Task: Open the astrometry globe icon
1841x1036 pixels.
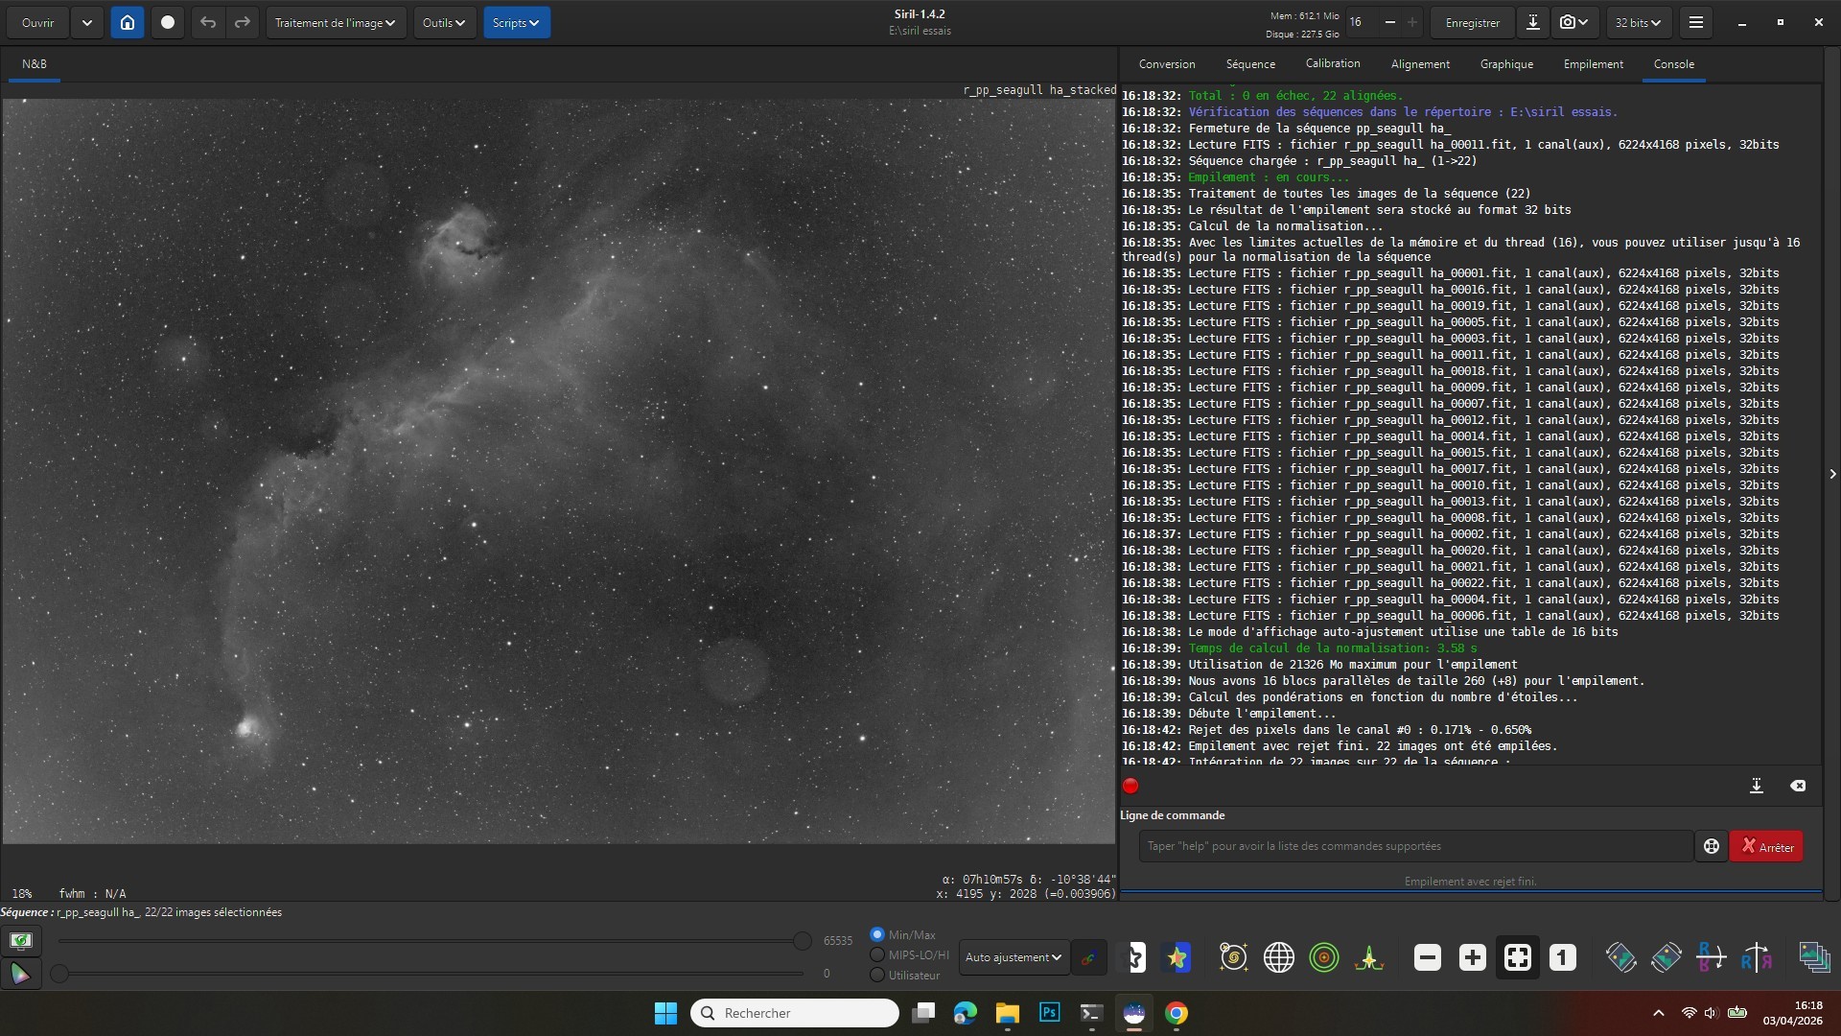Action: point(1278,957)
